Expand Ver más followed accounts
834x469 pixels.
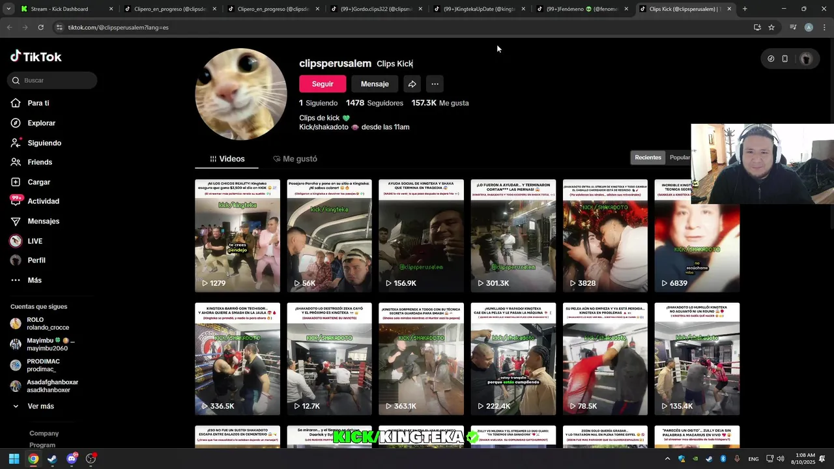(x=34, y=406)
